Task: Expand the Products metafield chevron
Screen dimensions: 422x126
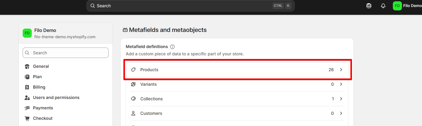Action: point(341,70)
